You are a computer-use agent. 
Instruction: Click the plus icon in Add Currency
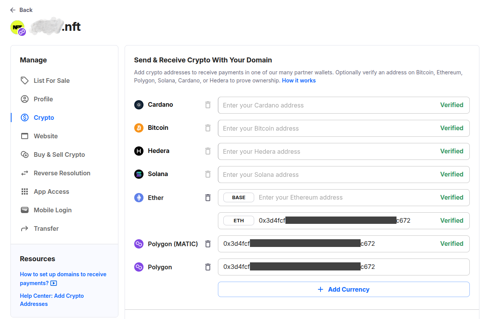tap(320, 289)
